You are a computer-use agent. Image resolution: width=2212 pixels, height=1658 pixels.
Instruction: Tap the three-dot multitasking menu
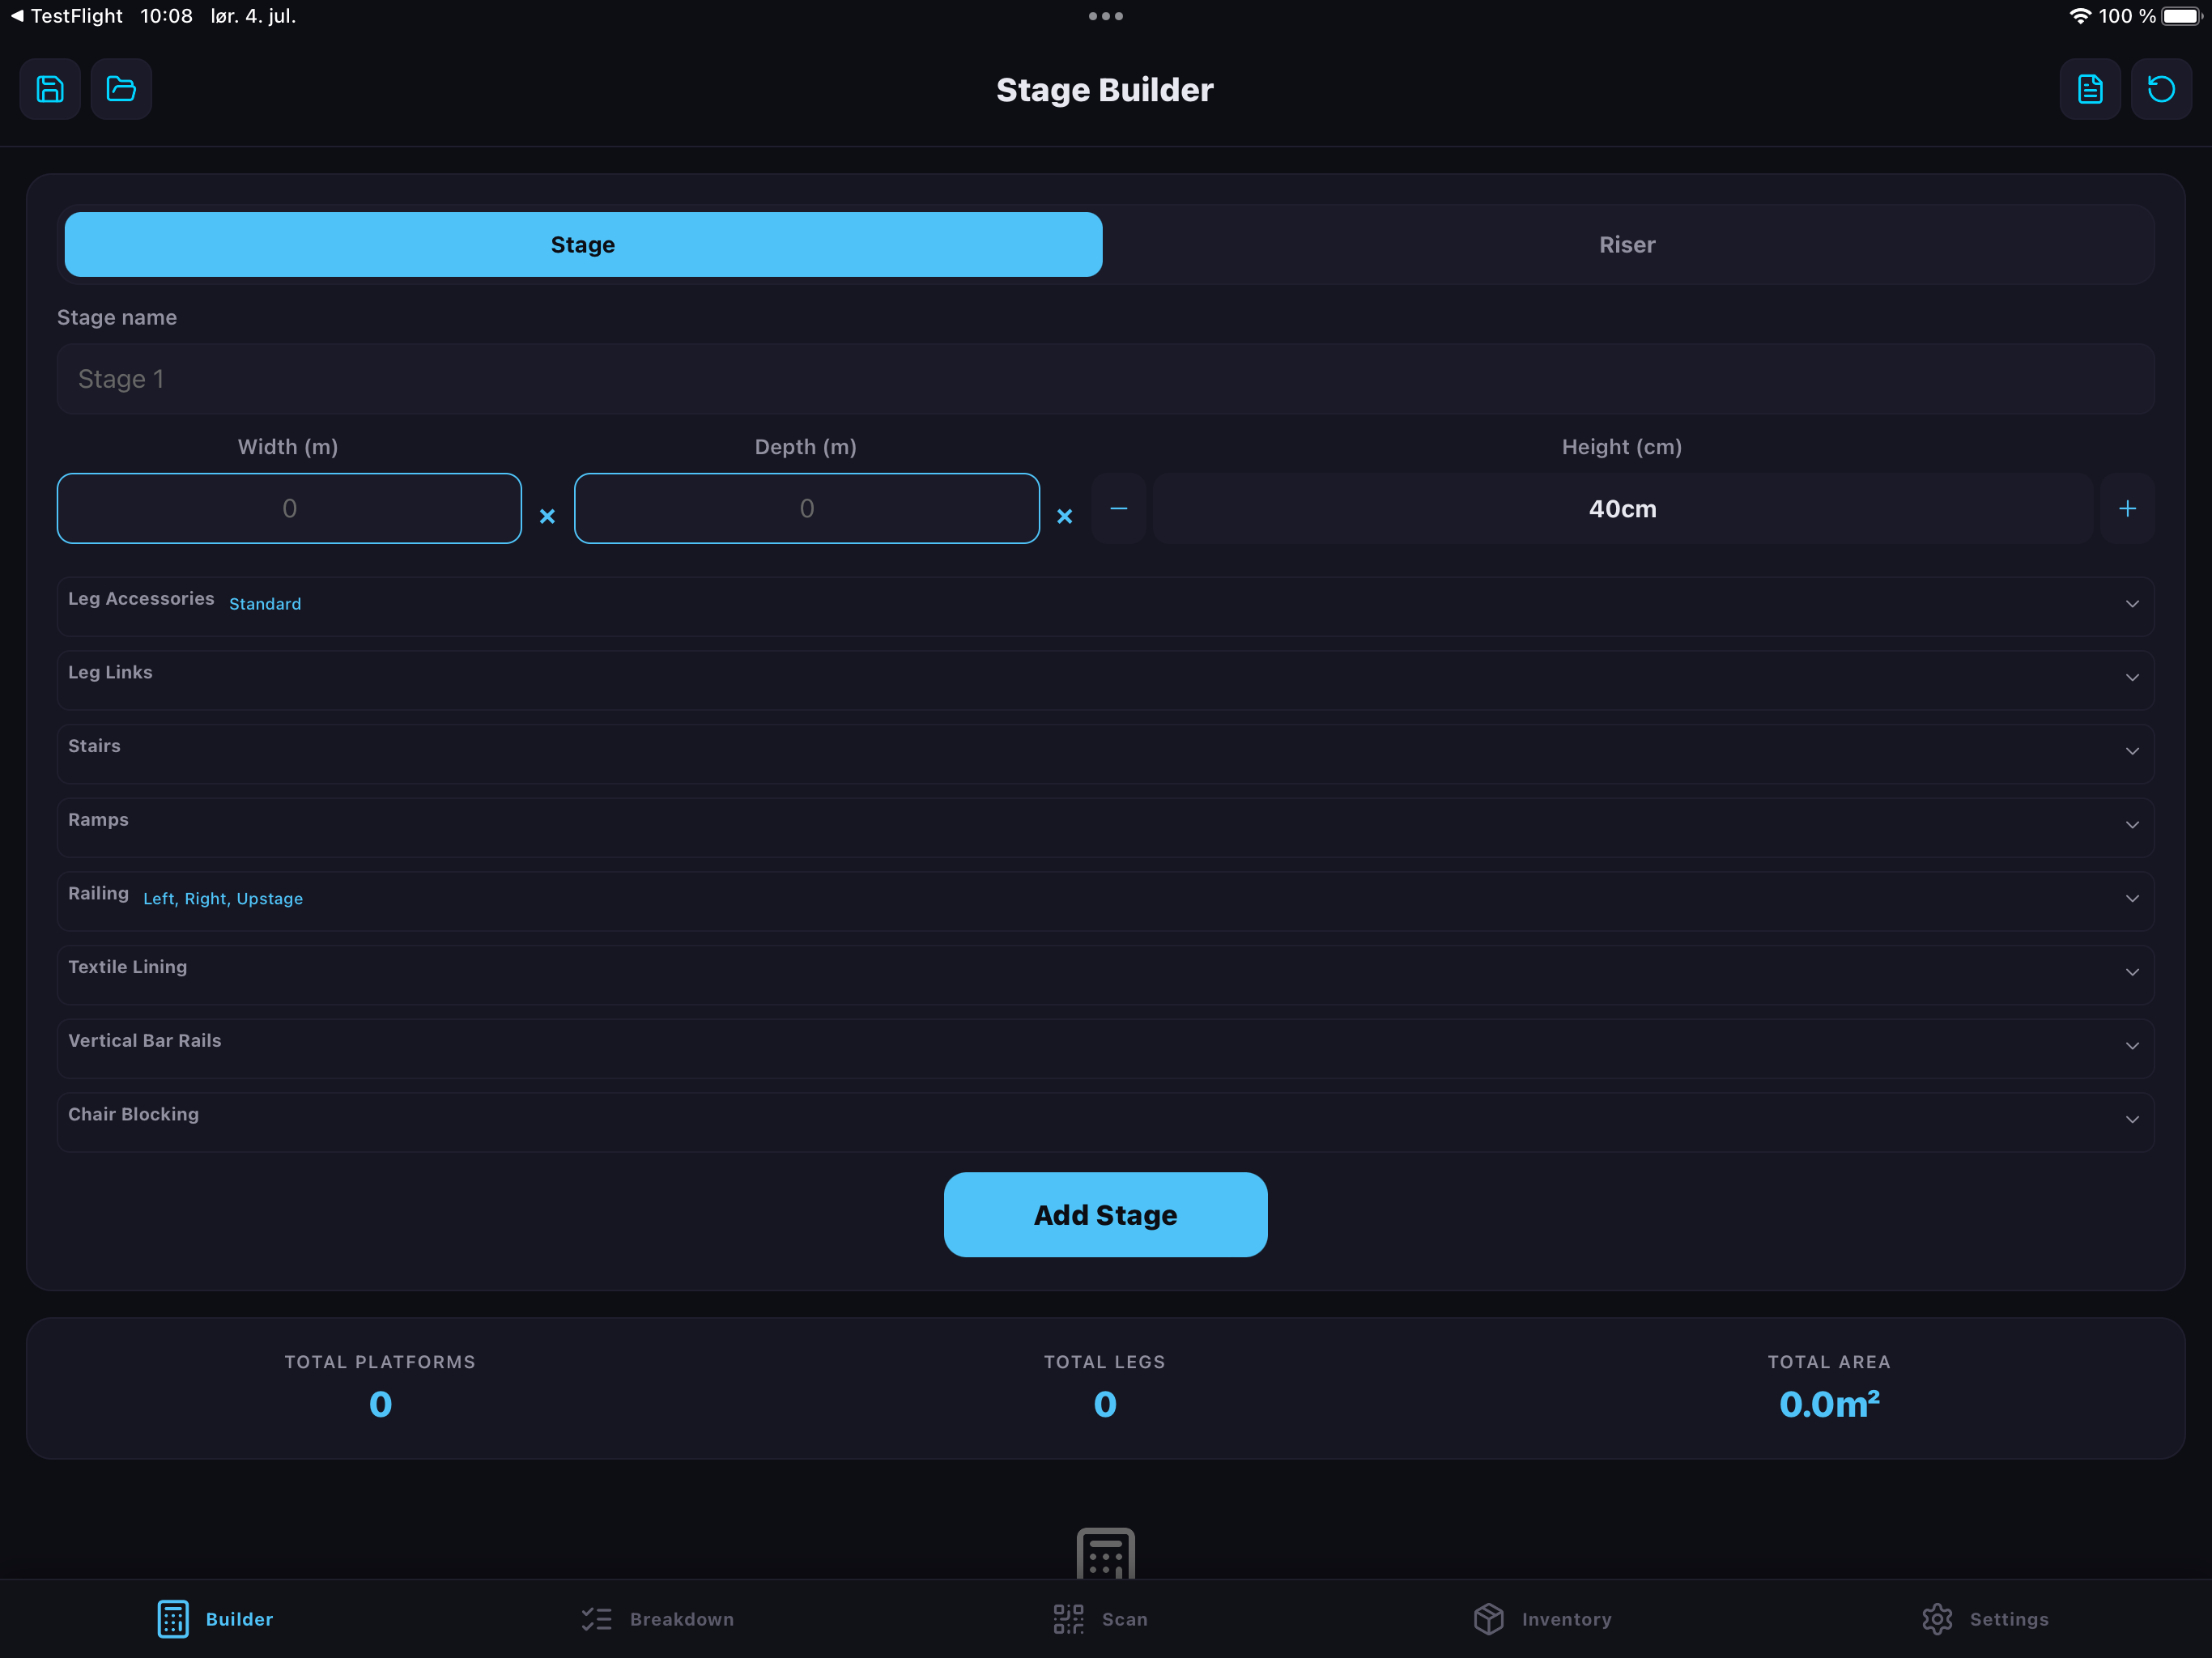(x=1106, y=16)
